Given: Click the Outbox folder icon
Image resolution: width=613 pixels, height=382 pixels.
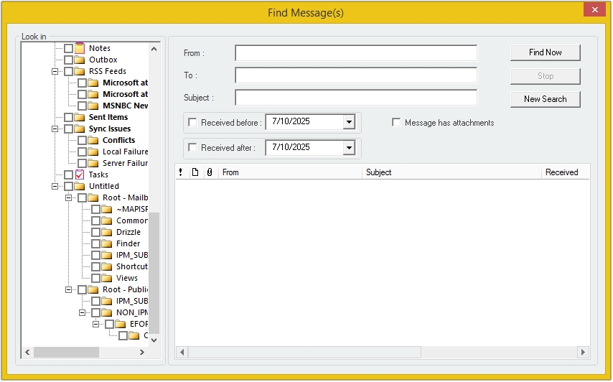Looking at the screenshot, I should (x=80, y=60).
